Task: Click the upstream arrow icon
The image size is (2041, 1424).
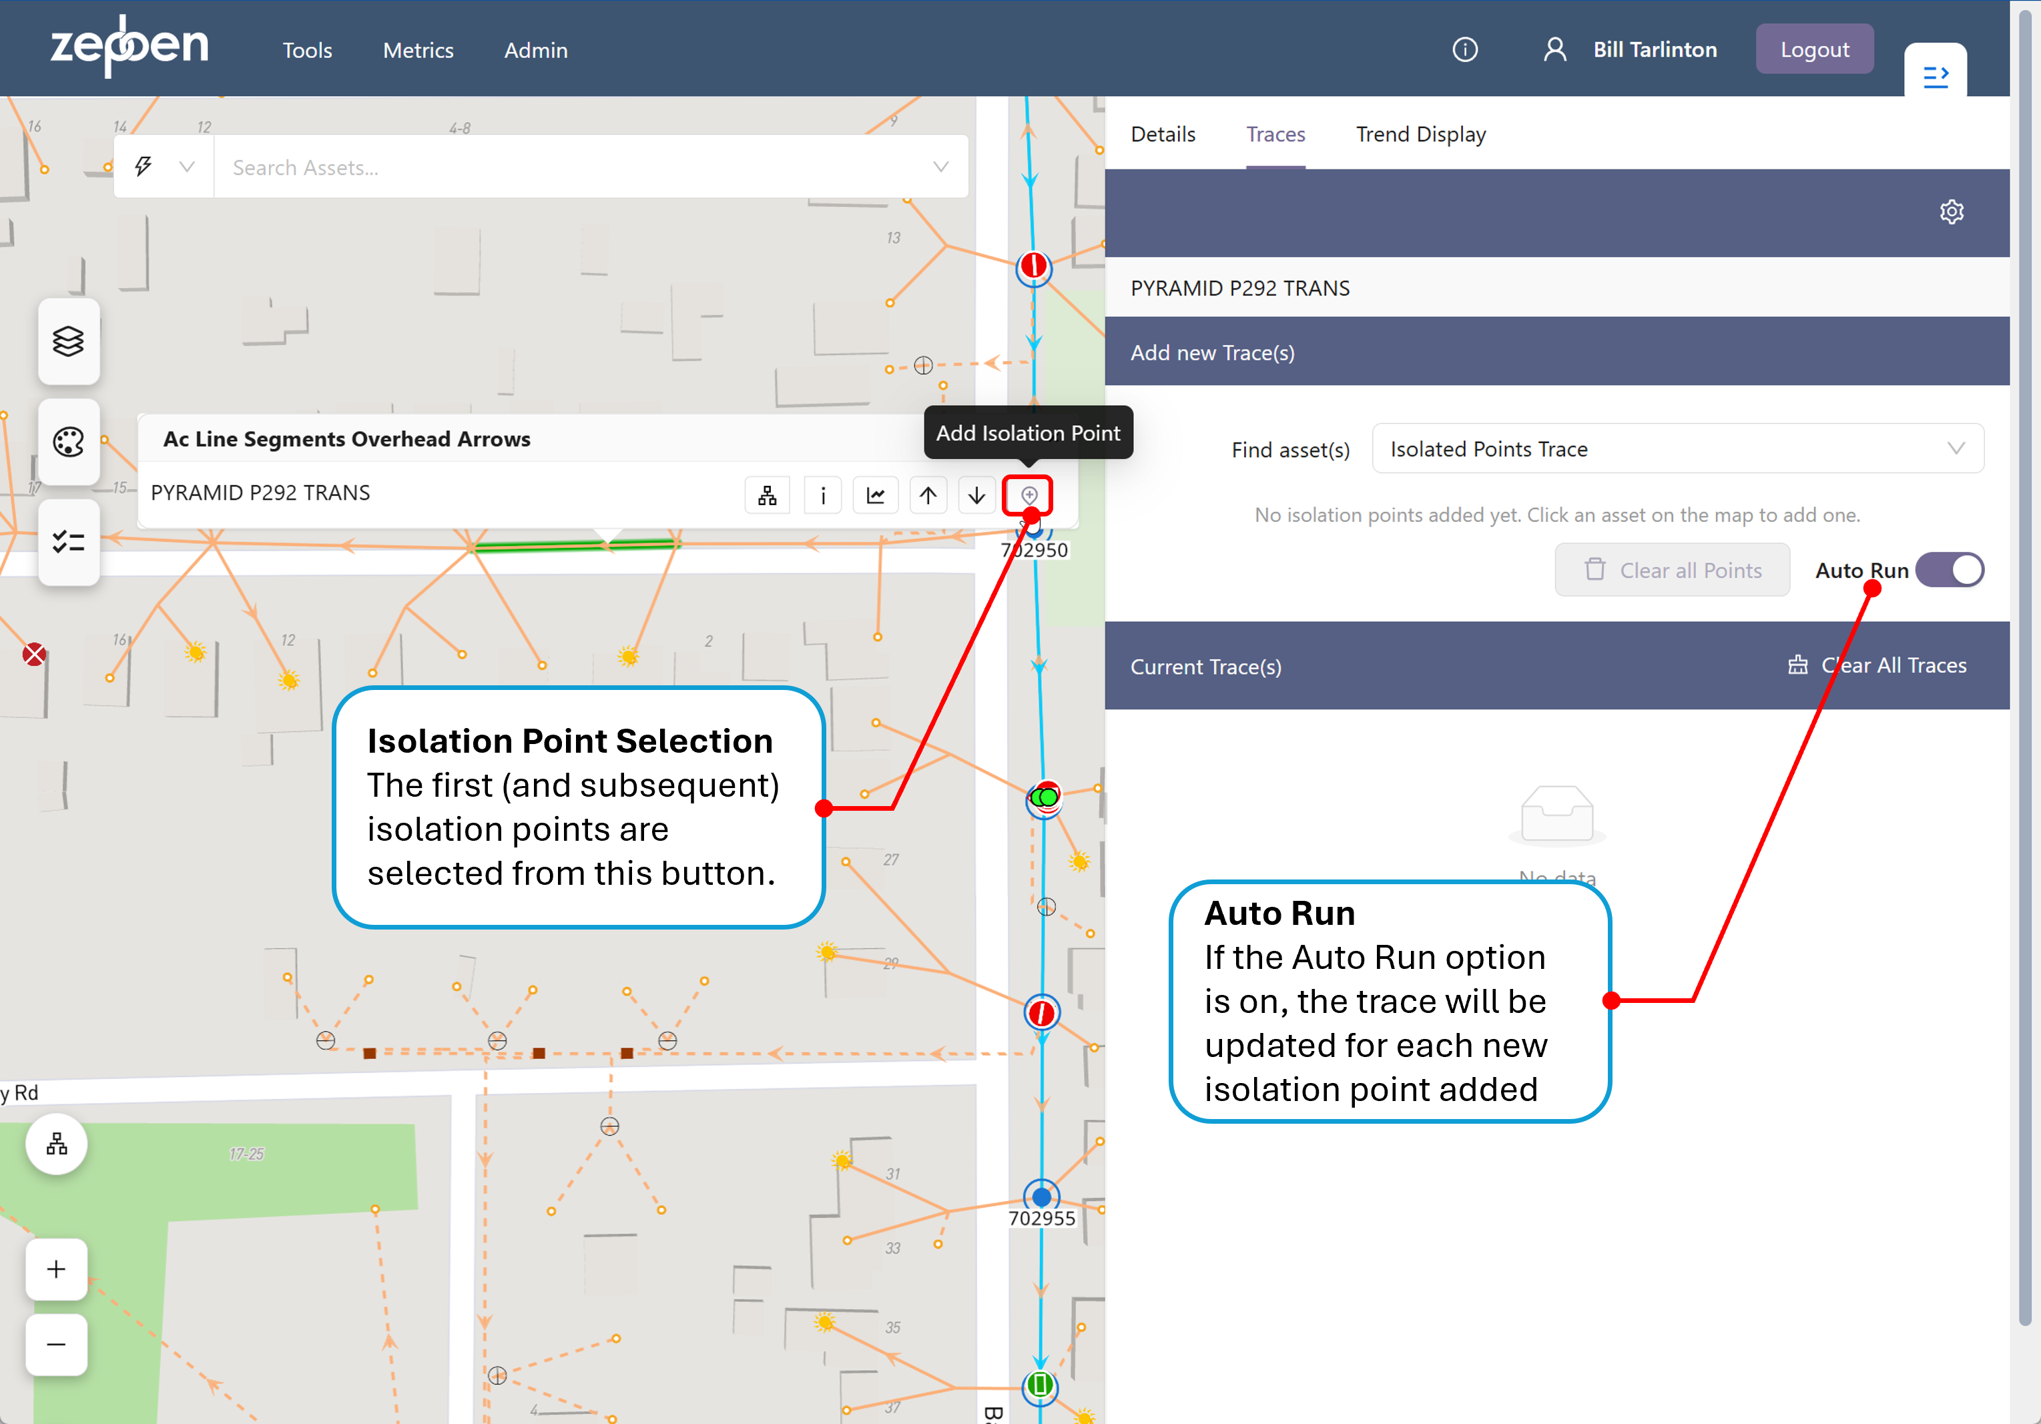Action: pyautogui.click(x=928, y=495)
